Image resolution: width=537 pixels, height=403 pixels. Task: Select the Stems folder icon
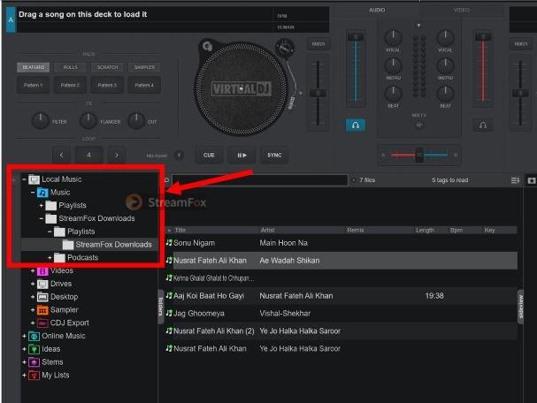(34, 362)
